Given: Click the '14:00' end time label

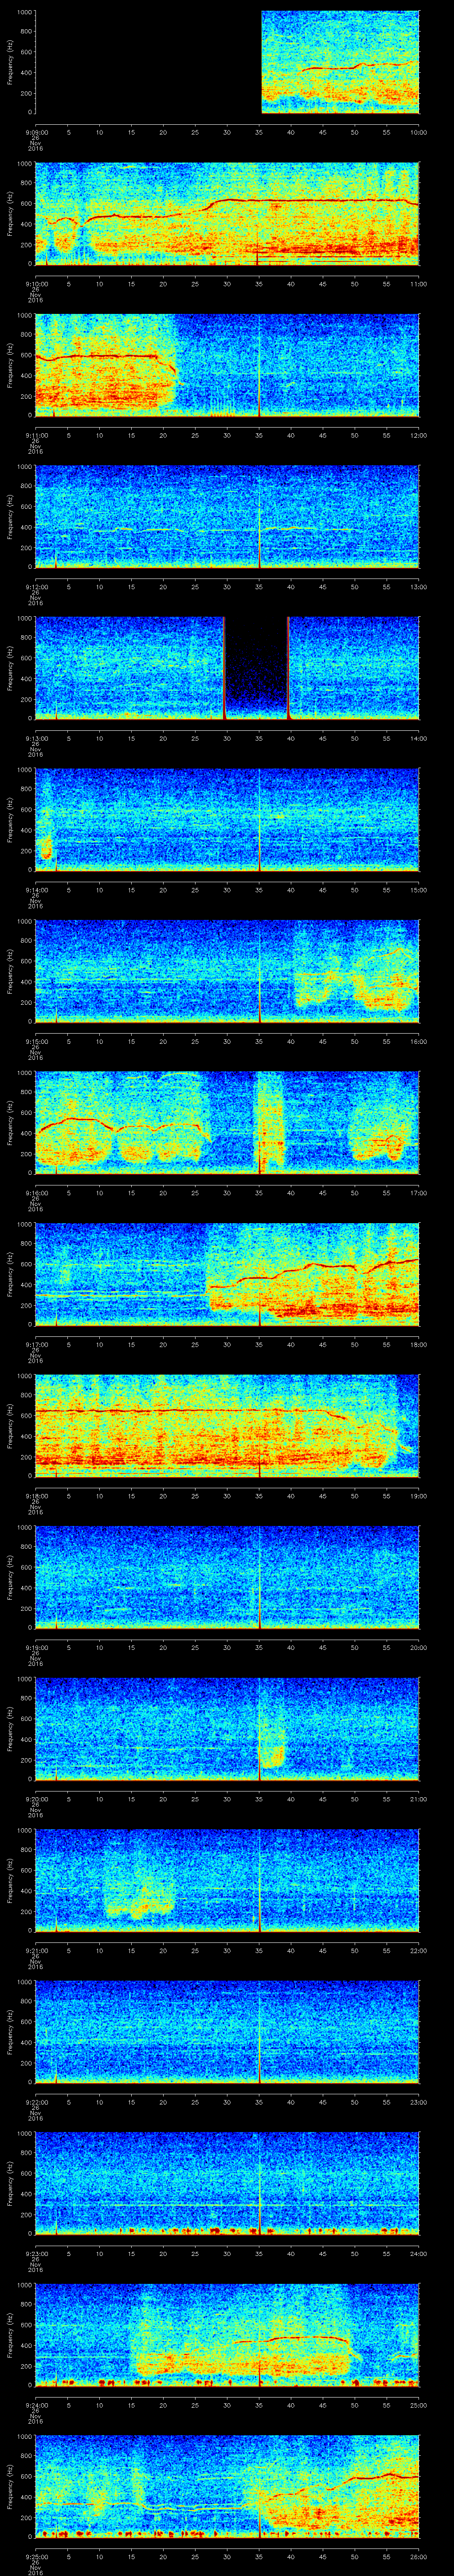Looking at the screenshot, I should (418, 738).
